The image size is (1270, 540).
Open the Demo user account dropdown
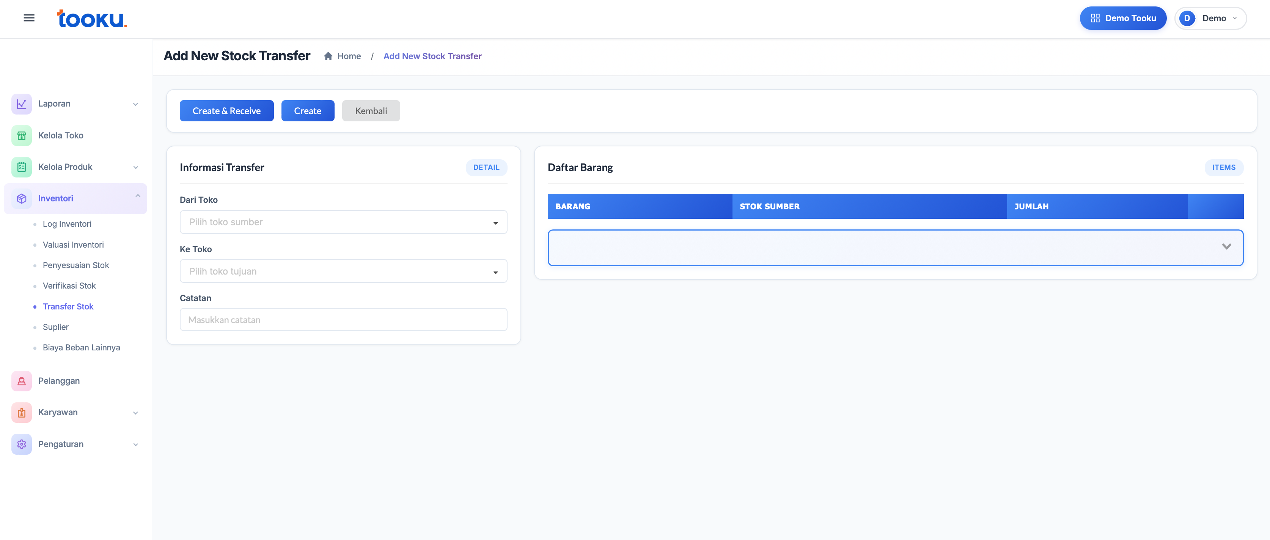(x=1211, y=18)
